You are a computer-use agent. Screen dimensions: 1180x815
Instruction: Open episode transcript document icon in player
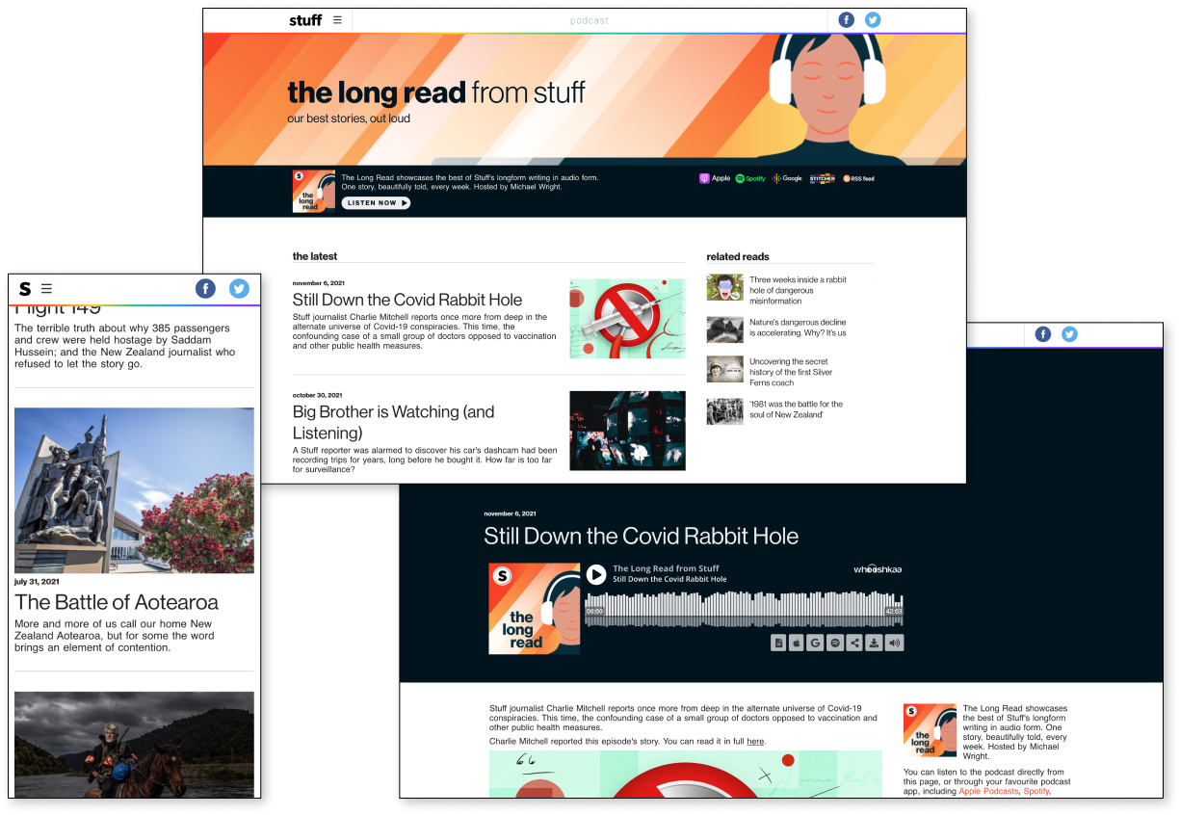point(778,643)
